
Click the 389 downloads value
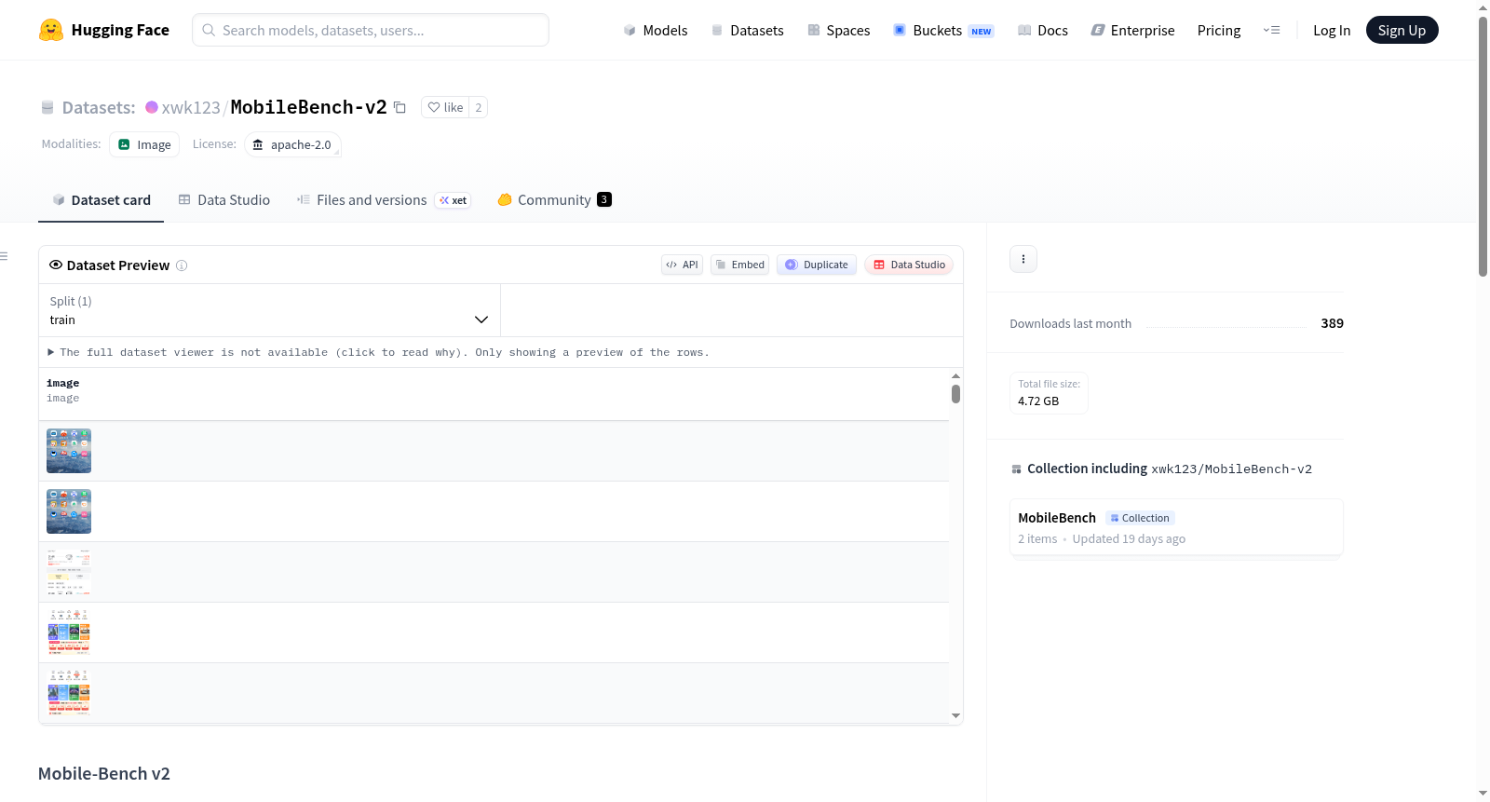pyautogui.click(x=1333, y=323)
